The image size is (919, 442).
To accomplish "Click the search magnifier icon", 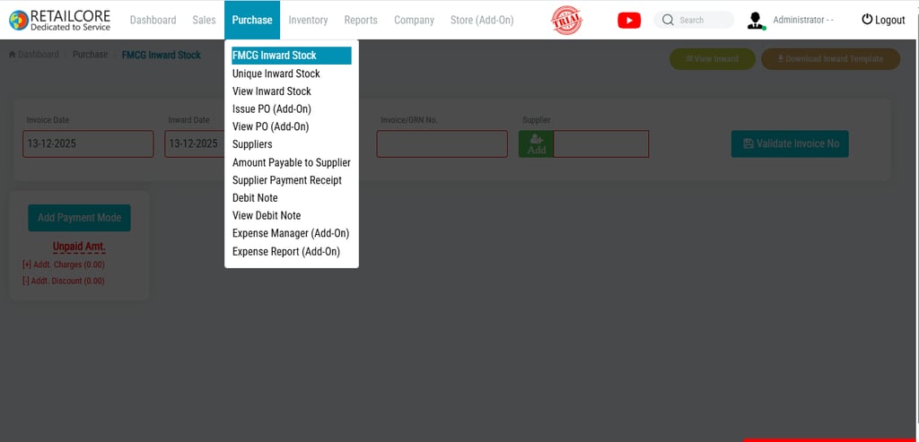I will (668, 20).
